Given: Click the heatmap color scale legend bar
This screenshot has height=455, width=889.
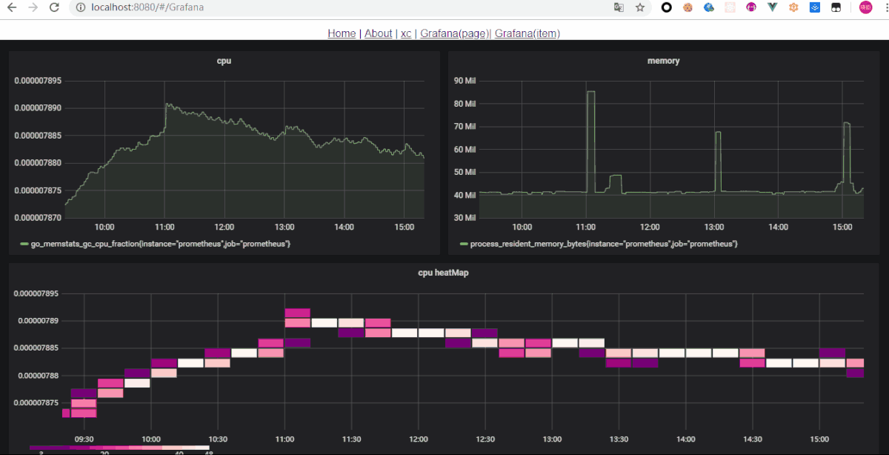Looking at the screenshot, I should coord(119,448).
